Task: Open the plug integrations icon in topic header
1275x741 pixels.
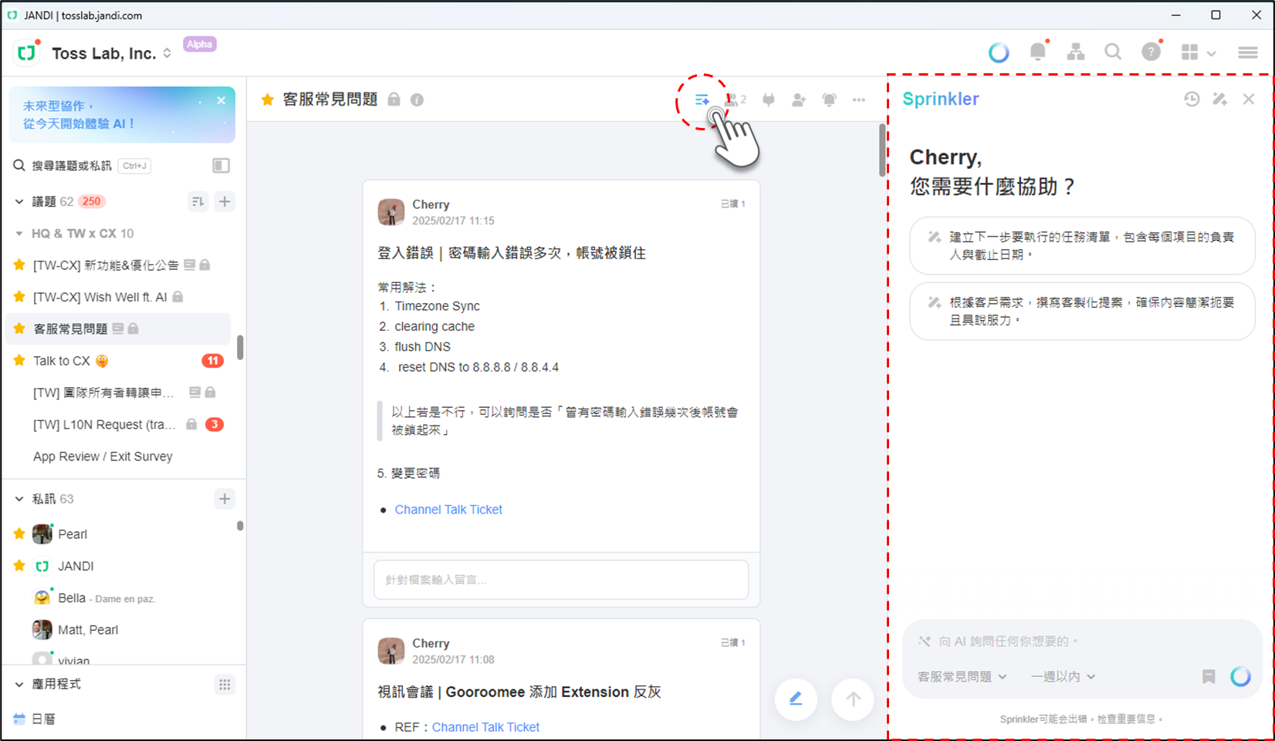Action: [x=769, y=99]
